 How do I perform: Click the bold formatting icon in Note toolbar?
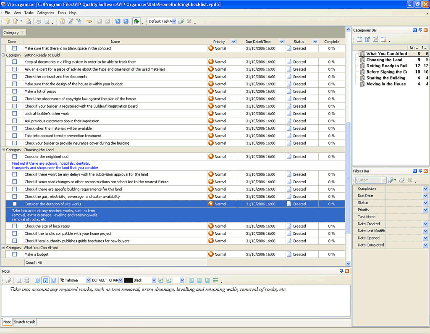tap(37, 280)
